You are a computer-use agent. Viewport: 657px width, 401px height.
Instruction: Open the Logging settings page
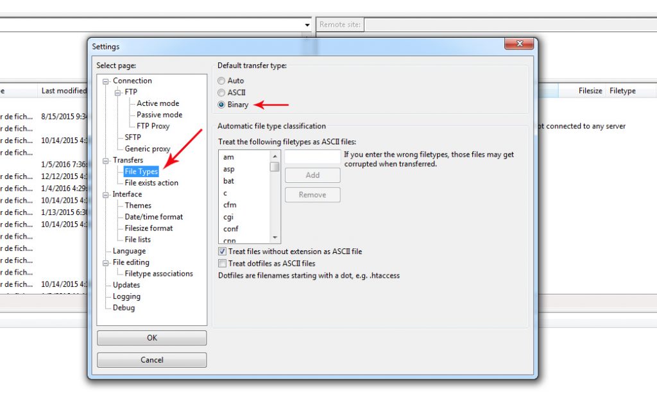pyautogui.click(x=126, y=296)
